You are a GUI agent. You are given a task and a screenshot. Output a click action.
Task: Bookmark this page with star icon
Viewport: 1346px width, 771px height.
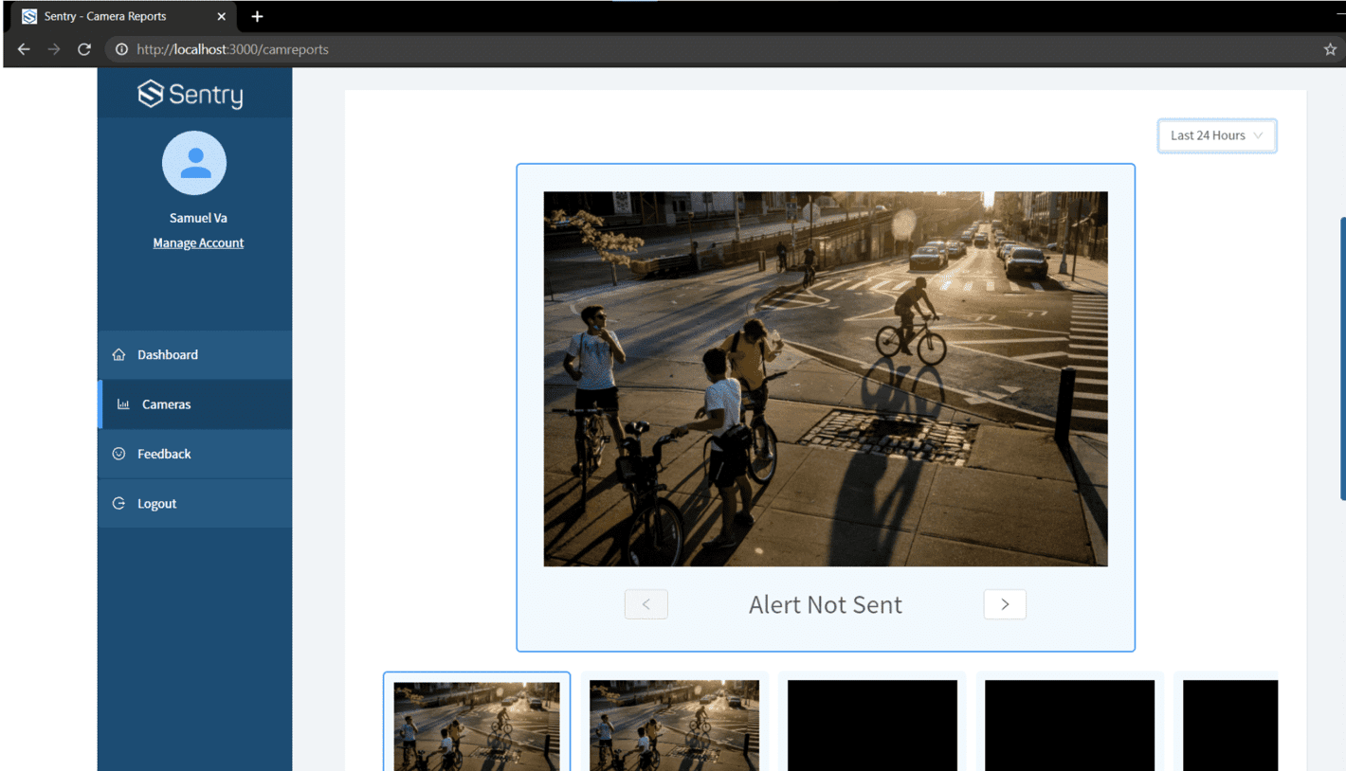click(1330, 49)
